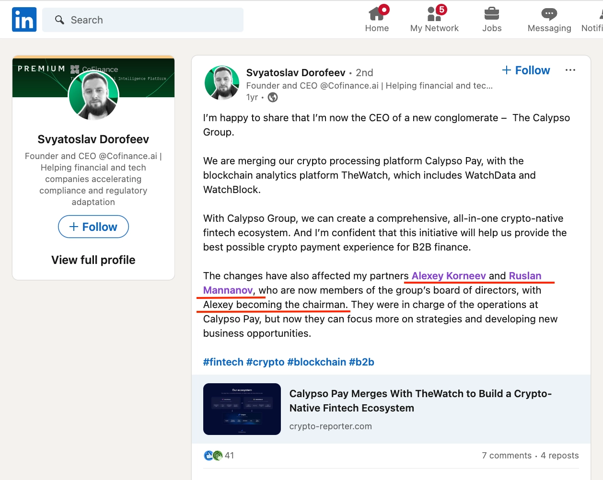Viewport: 603px width, 480px height.
Task: Select the #blockchain hashtag
Action: [x=316, y=362]
